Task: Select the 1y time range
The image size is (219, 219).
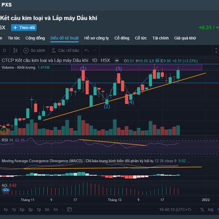Action: (14, 210)
